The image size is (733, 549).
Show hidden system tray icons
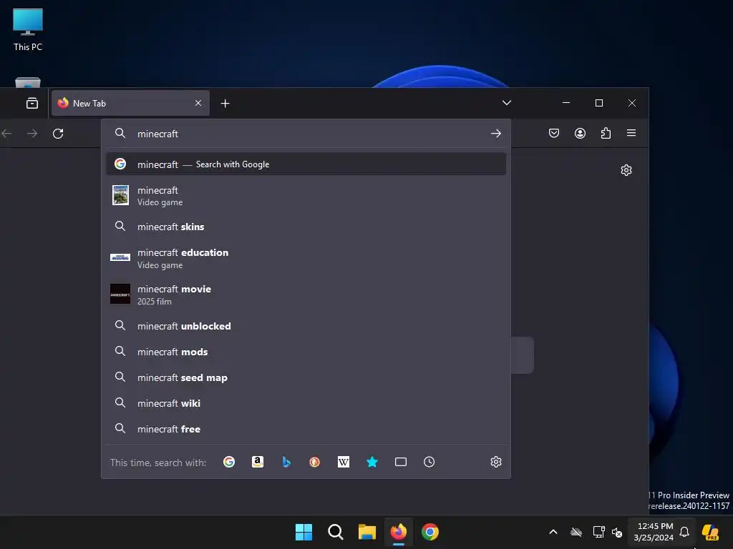click(553, 532)
